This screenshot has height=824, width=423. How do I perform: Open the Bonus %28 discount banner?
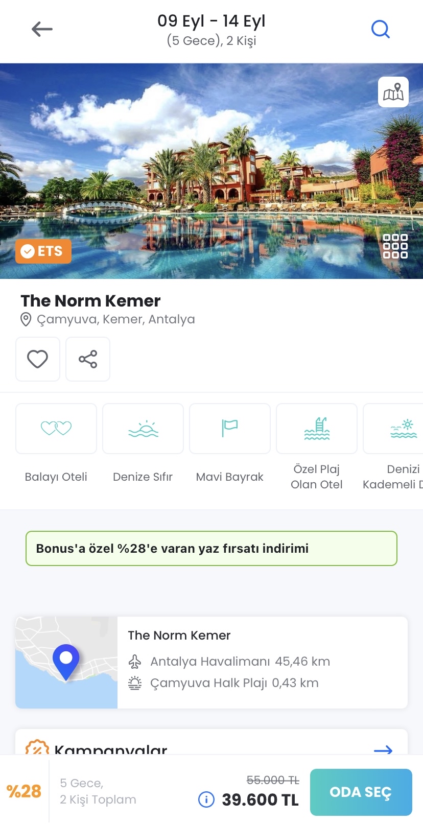click(212, 549)
